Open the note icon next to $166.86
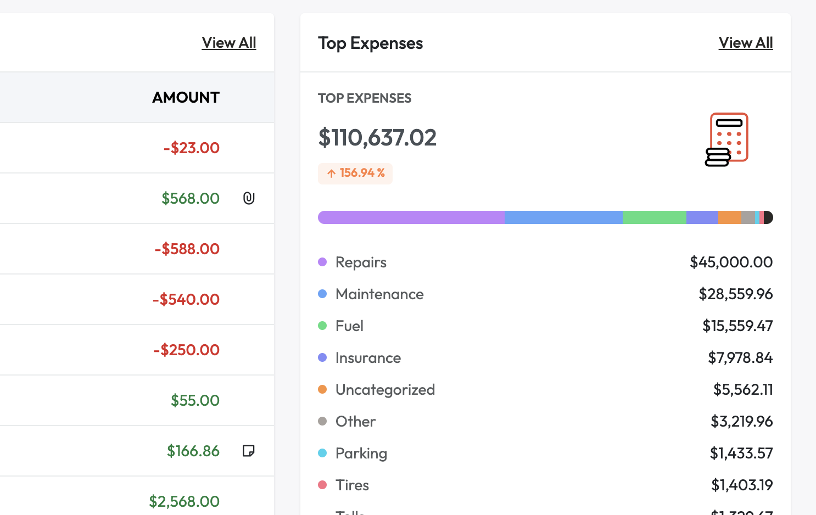This screenshot has height=515, width=816. [249, 451]
